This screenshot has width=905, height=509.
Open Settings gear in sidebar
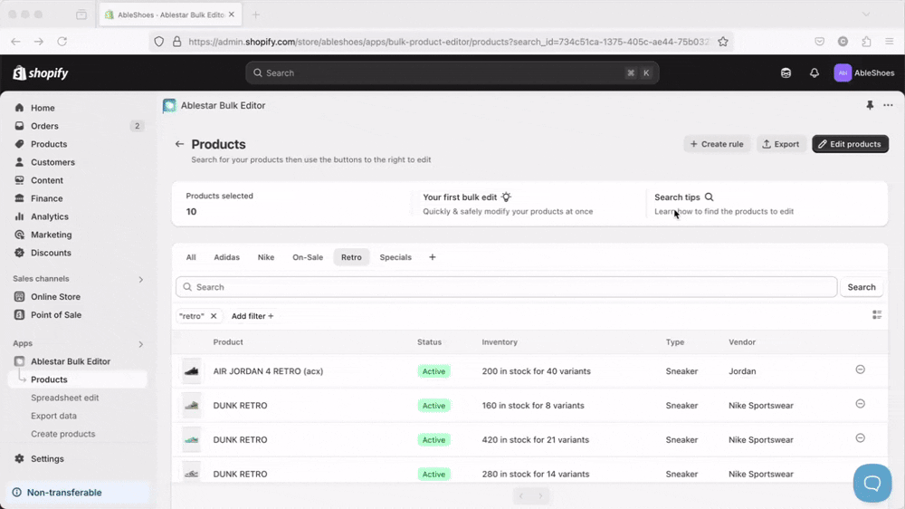pyautogui.click(x=19, y=459)
